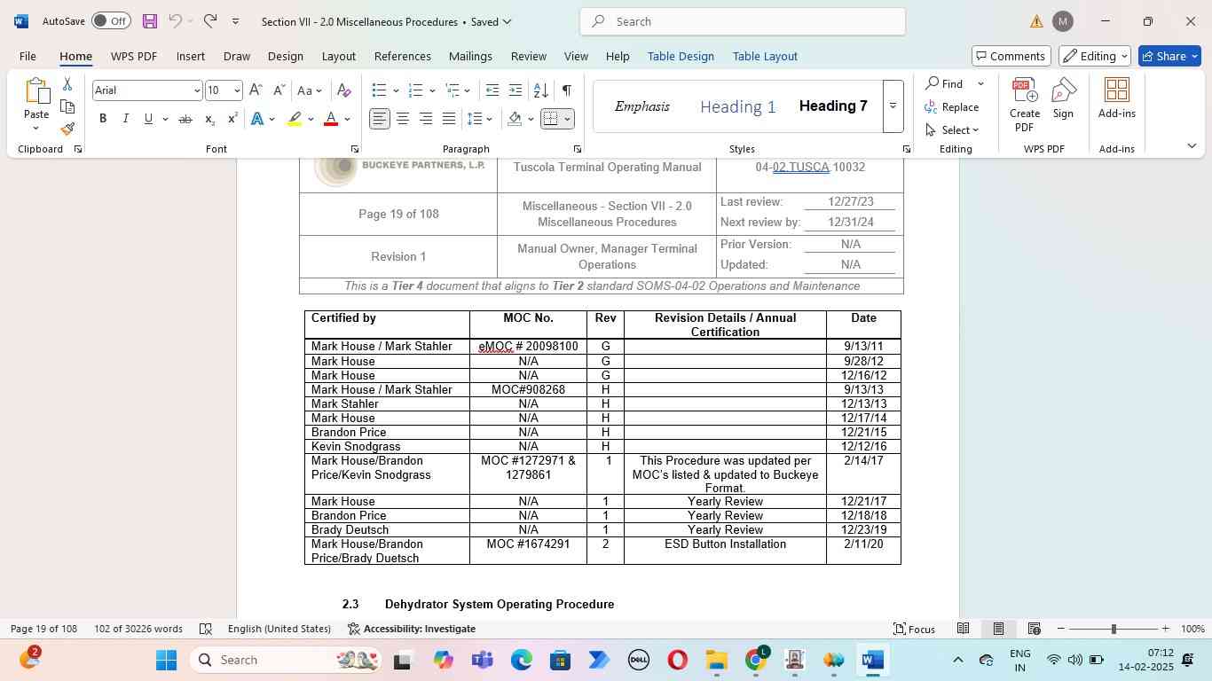Click Create PDF icon
Viewport: 1212px width, 681px height.
click(1025, 106)
